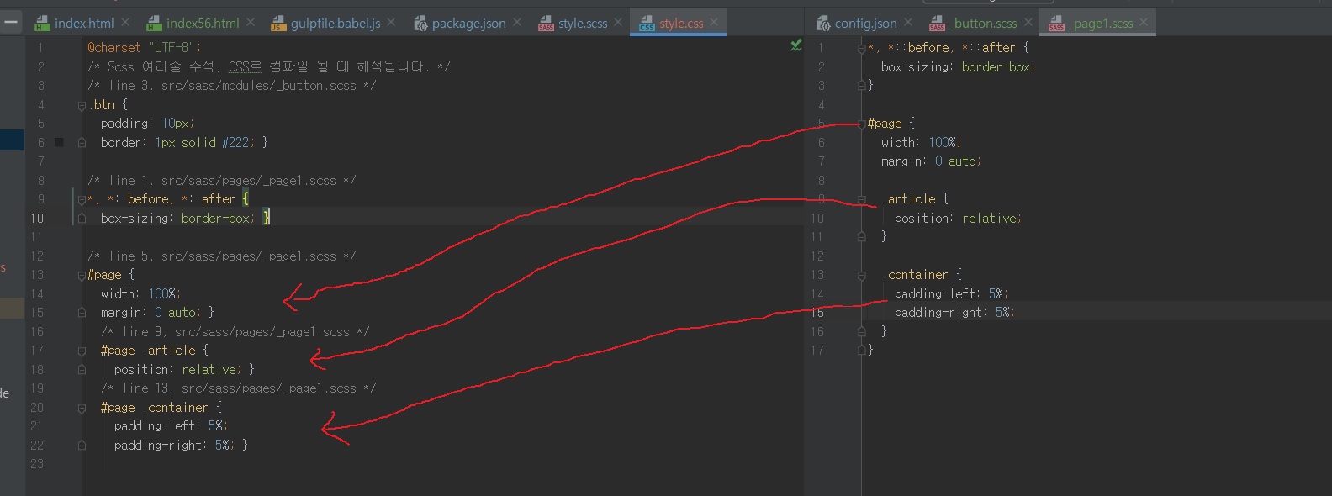Click the Sass file icon on style.scss tab
The height and width of the screenshot is (496, 1332).
pyautogui.click(x=547, y=24)
